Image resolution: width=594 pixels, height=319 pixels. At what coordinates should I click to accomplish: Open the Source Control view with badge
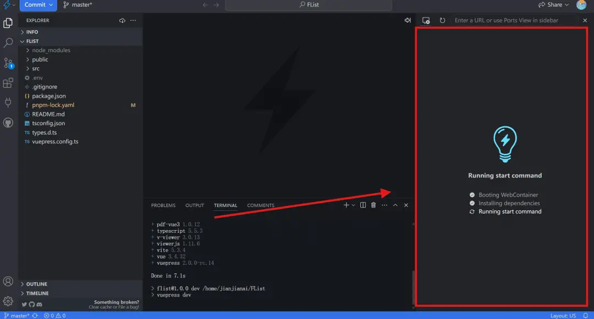coord(8,63)
